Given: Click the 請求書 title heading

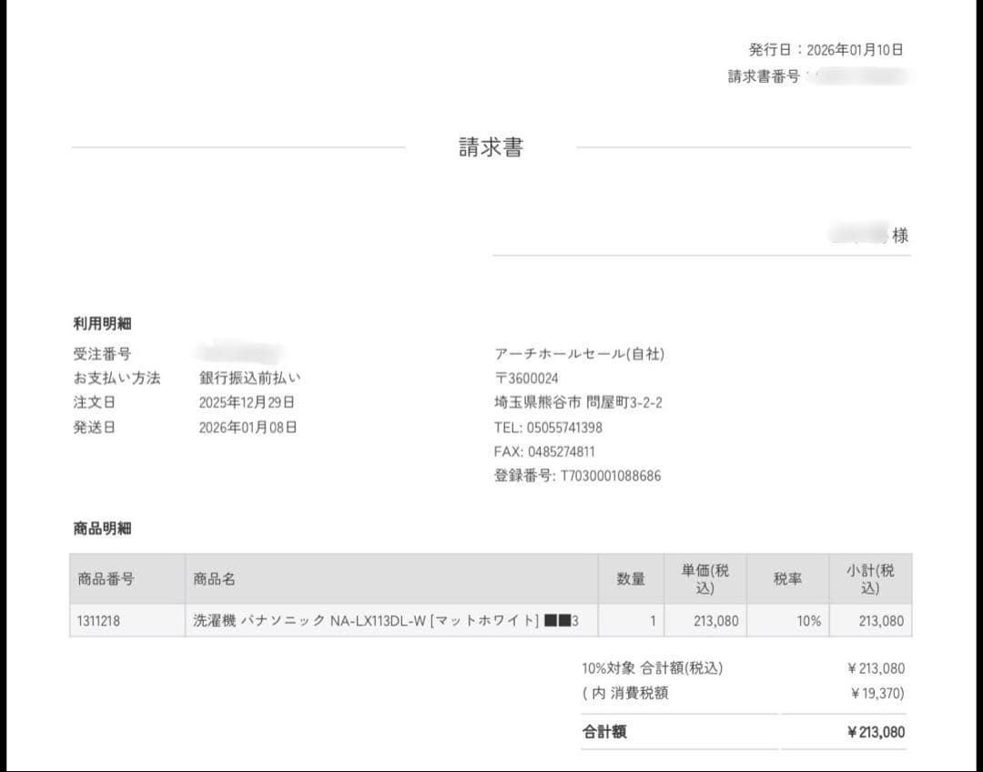Looking at the screenshot, I should point(491,147).
